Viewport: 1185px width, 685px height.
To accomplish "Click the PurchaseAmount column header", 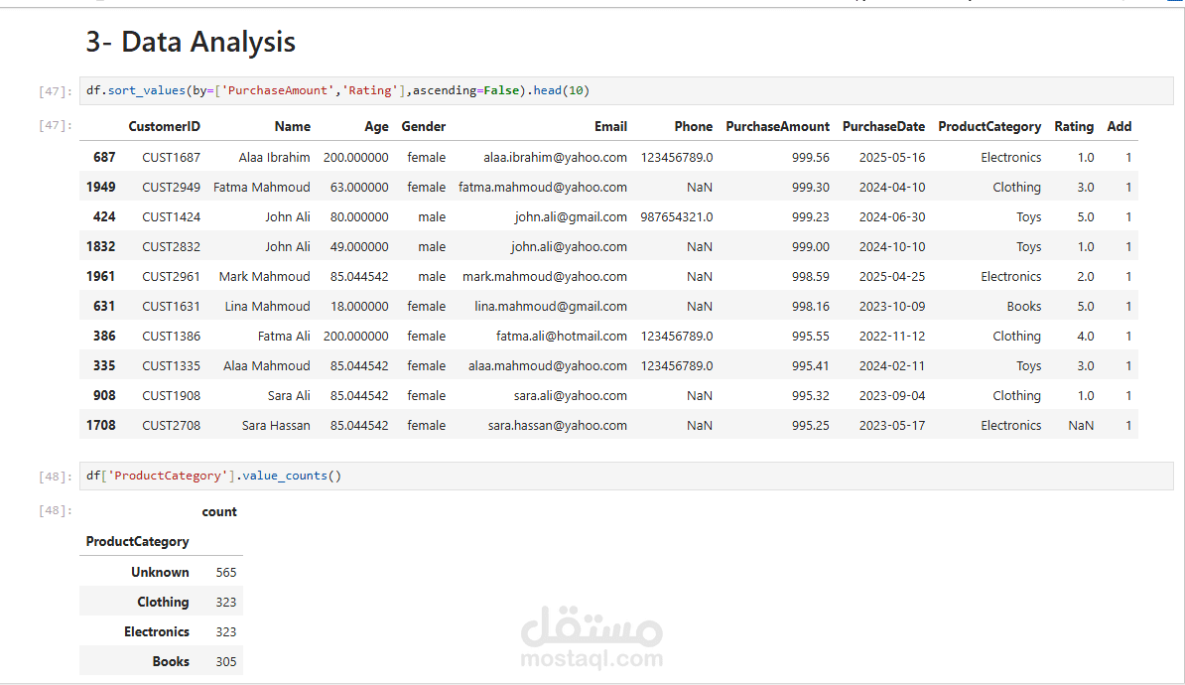I will pos(778,126).
